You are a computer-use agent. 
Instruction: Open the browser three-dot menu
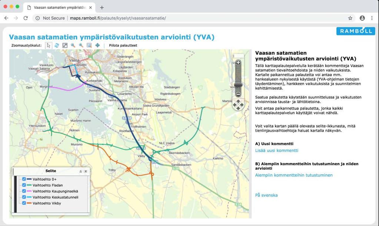[x=372, y=18]
